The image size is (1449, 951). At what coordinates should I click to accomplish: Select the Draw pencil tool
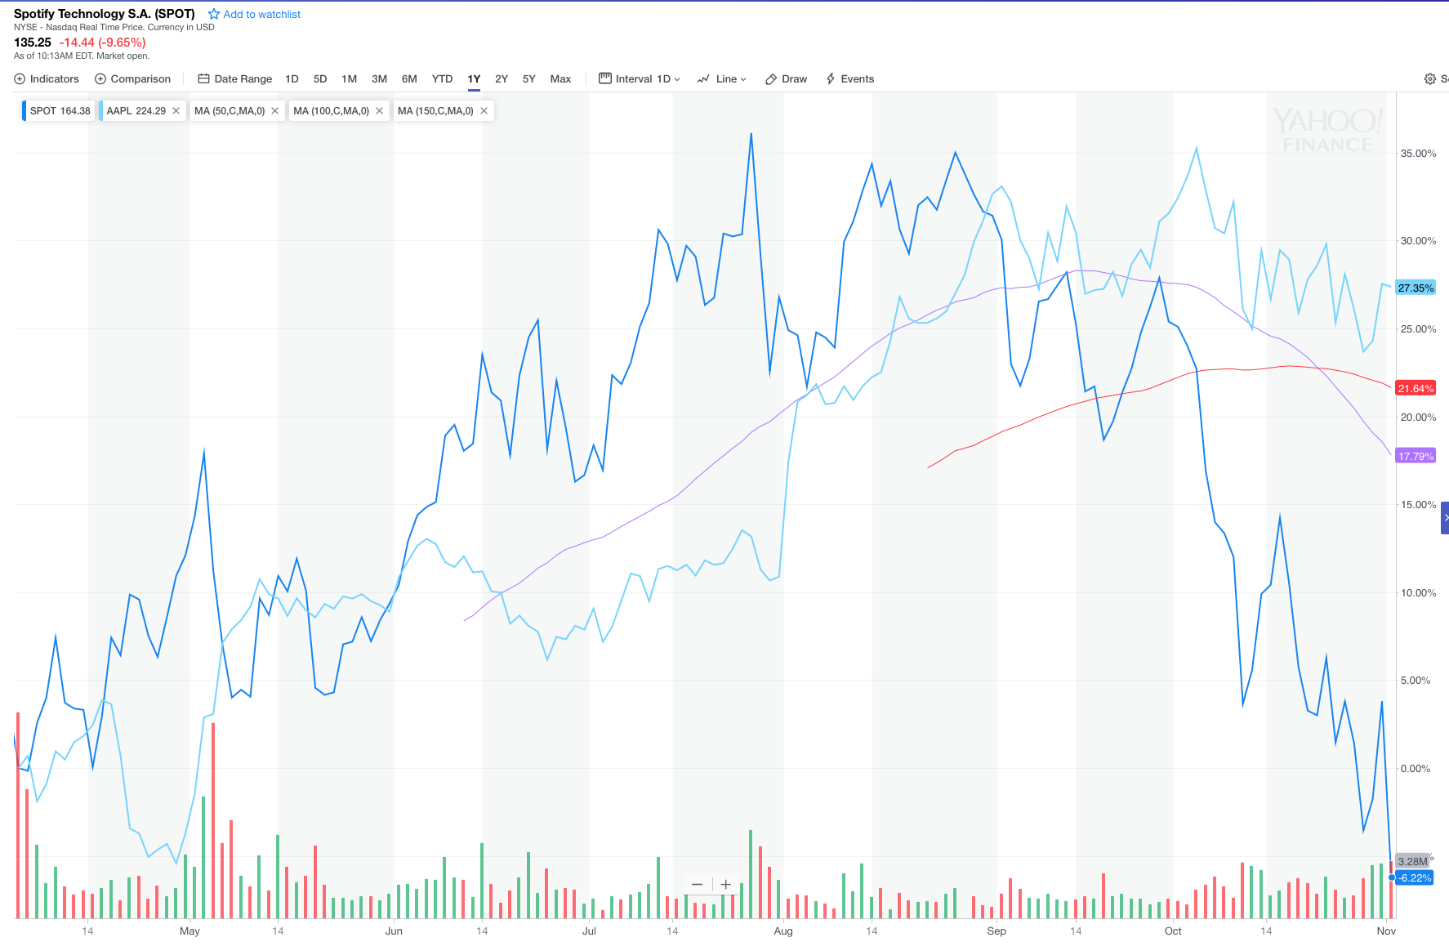[x=770, y=78]
